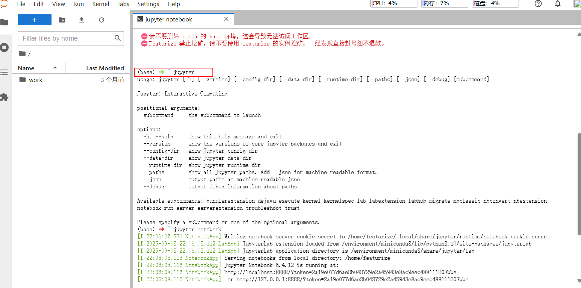This screenshot has height=288, width=581.
Task: Click the terminal icon on the tab
Action: coord(140,19)
